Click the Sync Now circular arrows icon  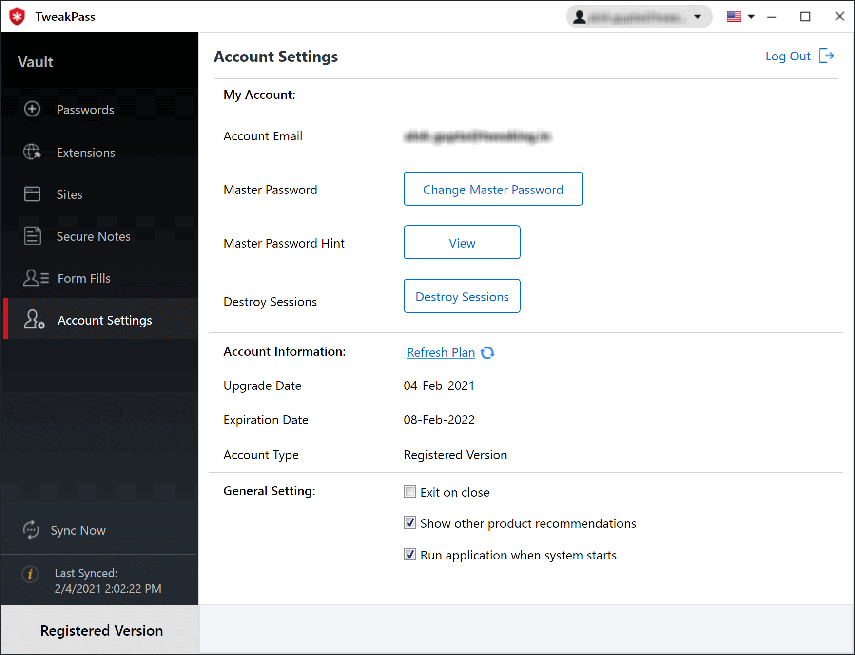click(31, 530)
